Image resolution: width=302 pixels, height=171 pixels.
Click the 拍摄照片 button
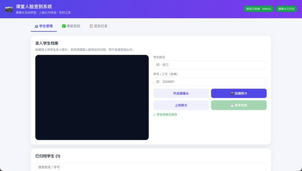[239, 94]
